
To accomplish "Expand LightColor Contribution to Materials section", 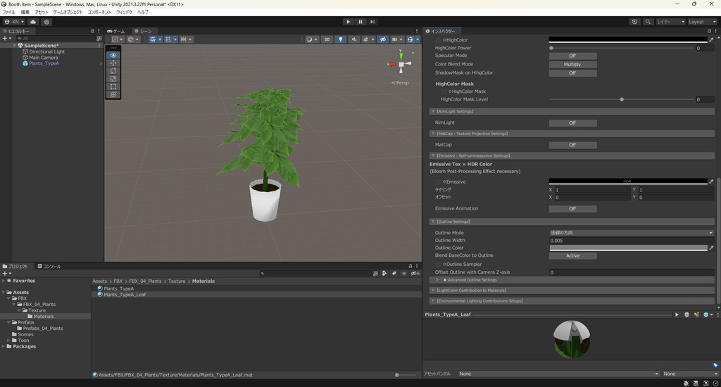I will (433, 291).
